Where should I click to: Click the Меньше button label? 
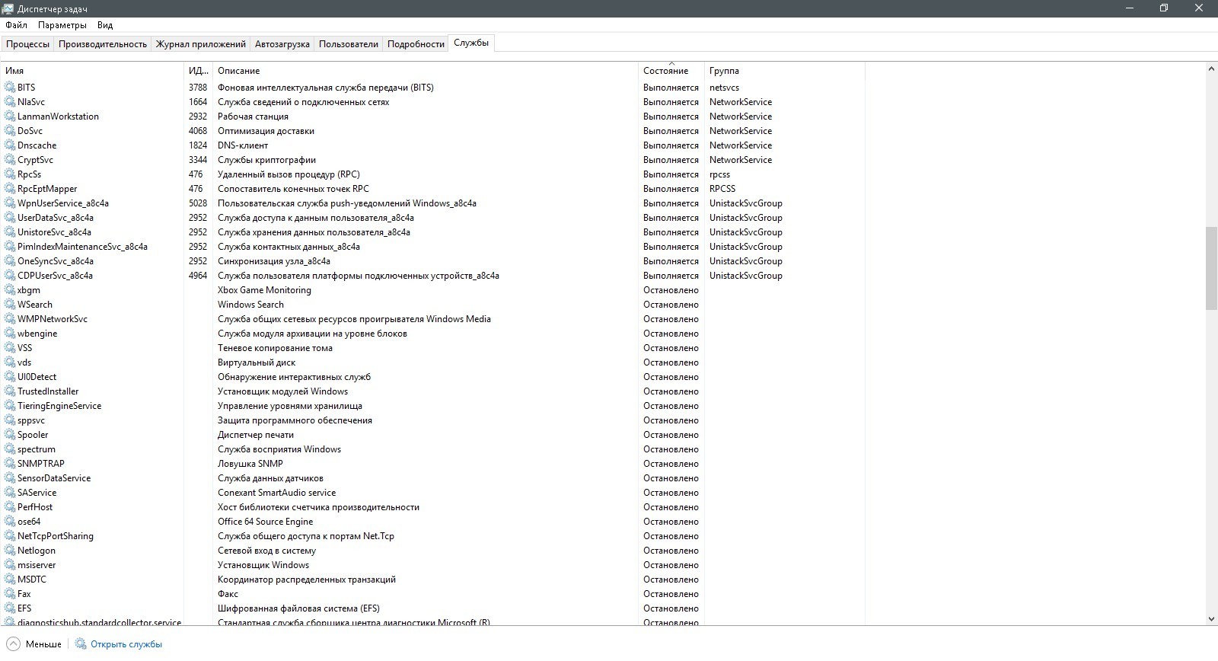point(43,644)
